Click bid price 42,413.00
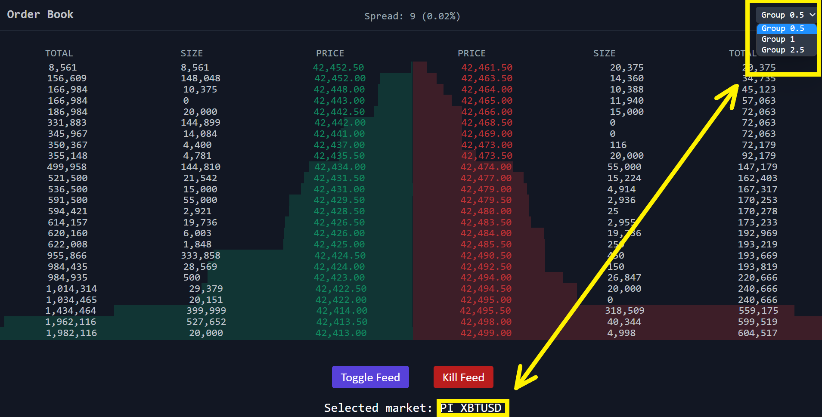822x417 pixels. tap(341, 333)
